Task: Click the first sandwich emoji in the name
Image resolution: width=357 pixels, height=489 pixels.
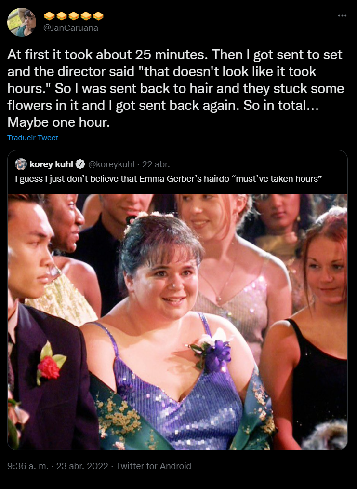Action: pos(49,15)
